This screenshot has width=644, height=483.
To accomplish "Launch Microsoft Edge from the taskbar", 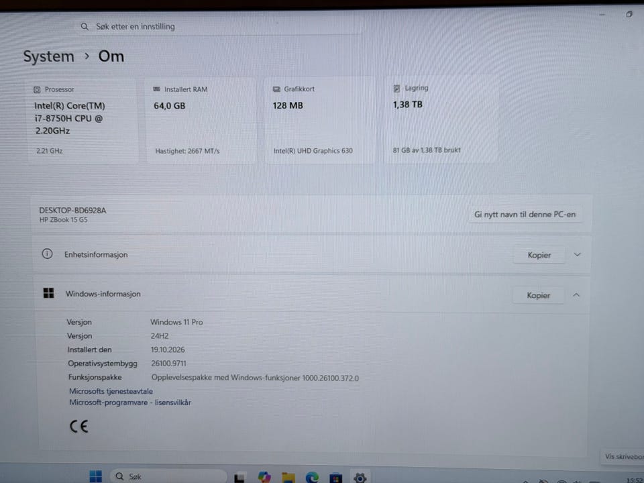I will pos(312,477).
